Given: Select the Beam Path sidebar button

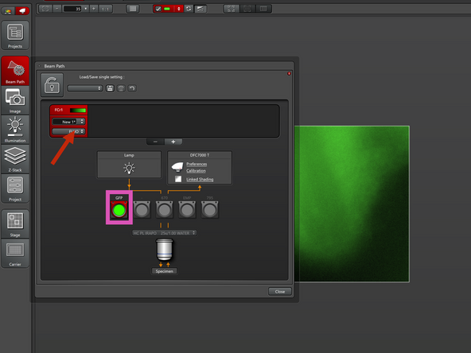Looking at the screenshot, I should [15, 71].
